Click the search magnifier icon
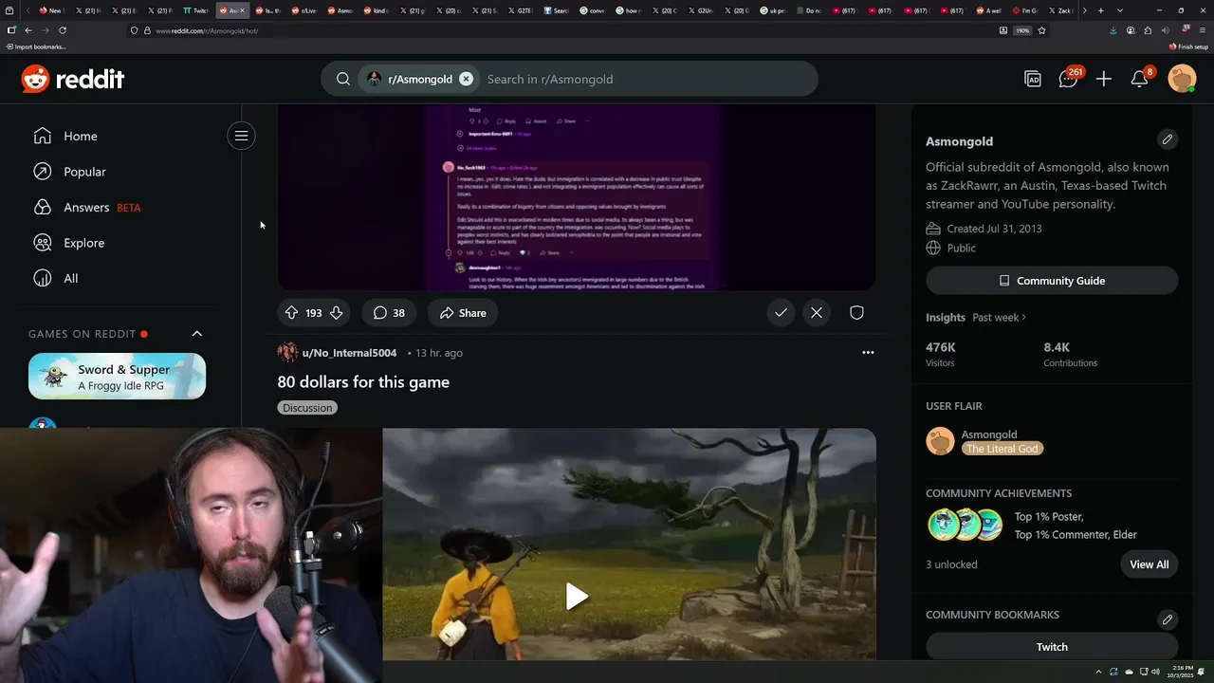This screenshot has width=1214, height=683. [343, 79]
